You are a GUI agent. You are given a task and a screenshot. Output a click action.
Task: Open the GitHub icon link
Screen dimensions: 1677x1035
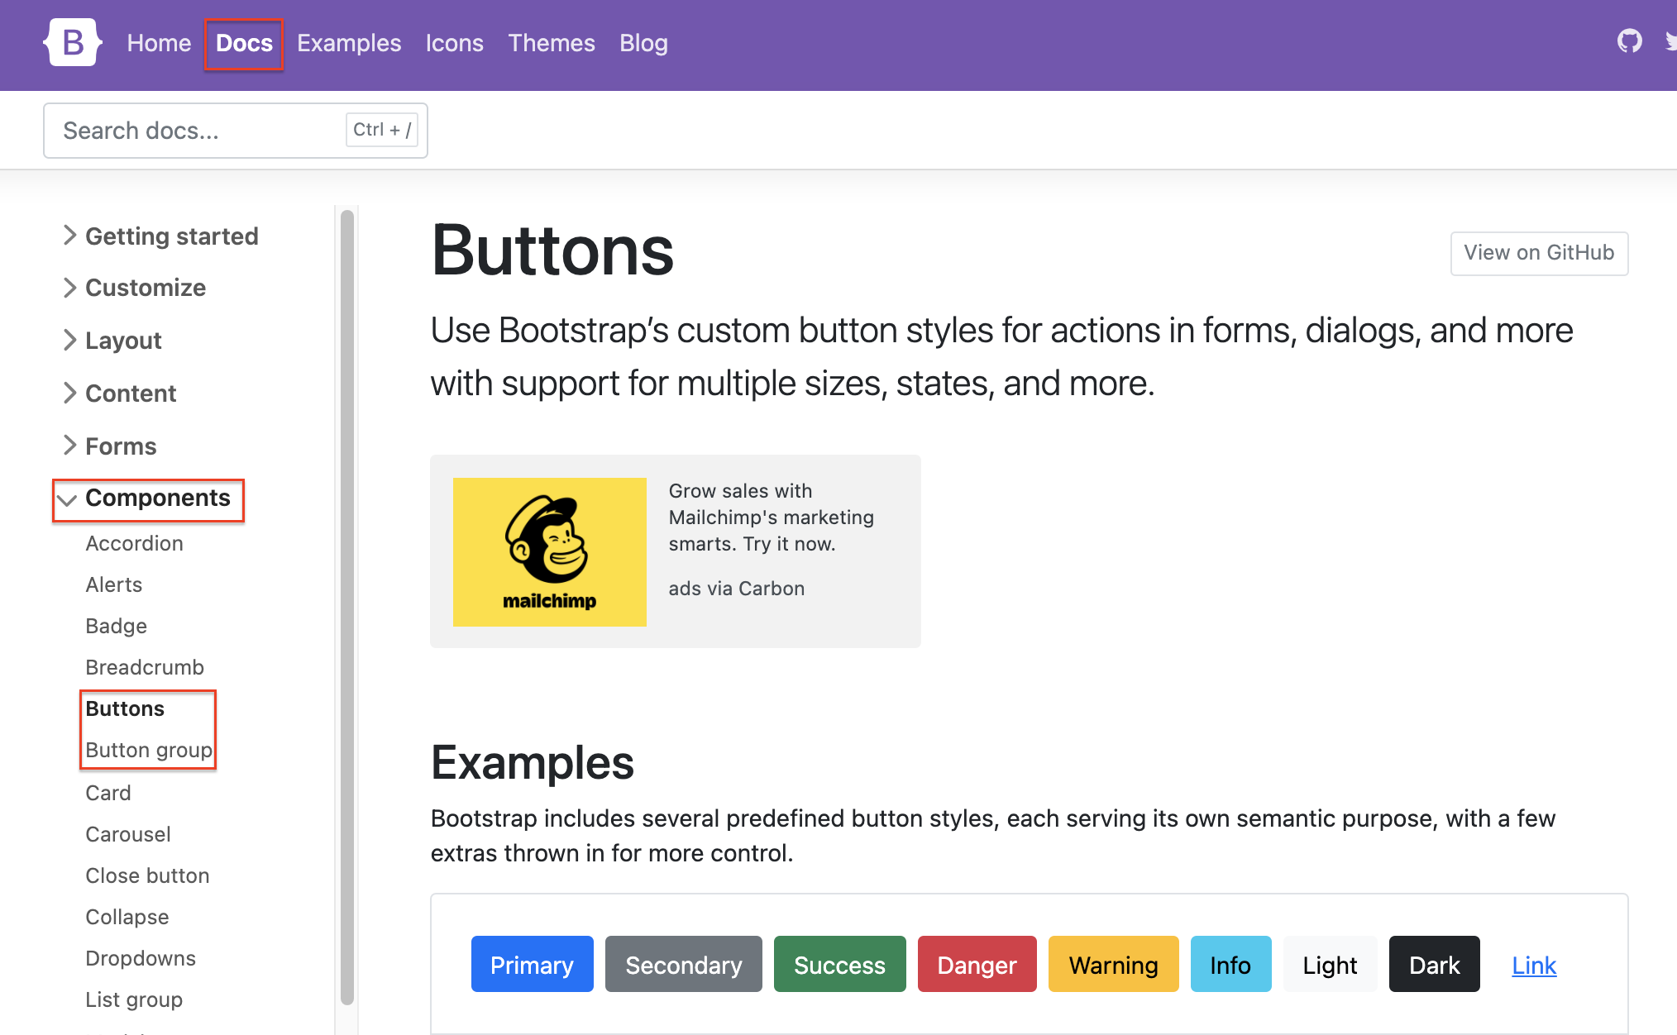tap(1629, 41)
